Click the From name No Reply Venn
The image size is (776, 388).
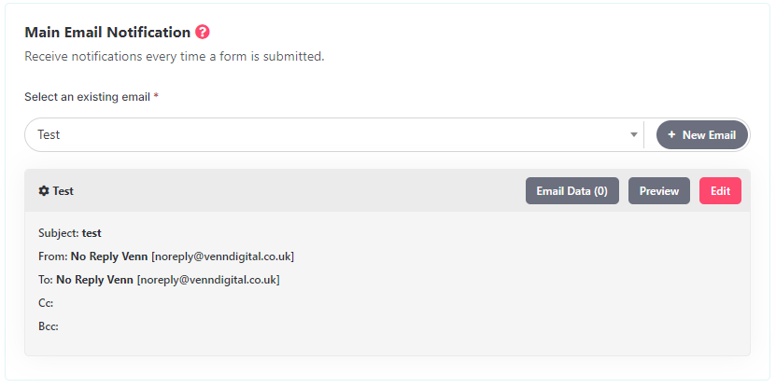point(109,256)
